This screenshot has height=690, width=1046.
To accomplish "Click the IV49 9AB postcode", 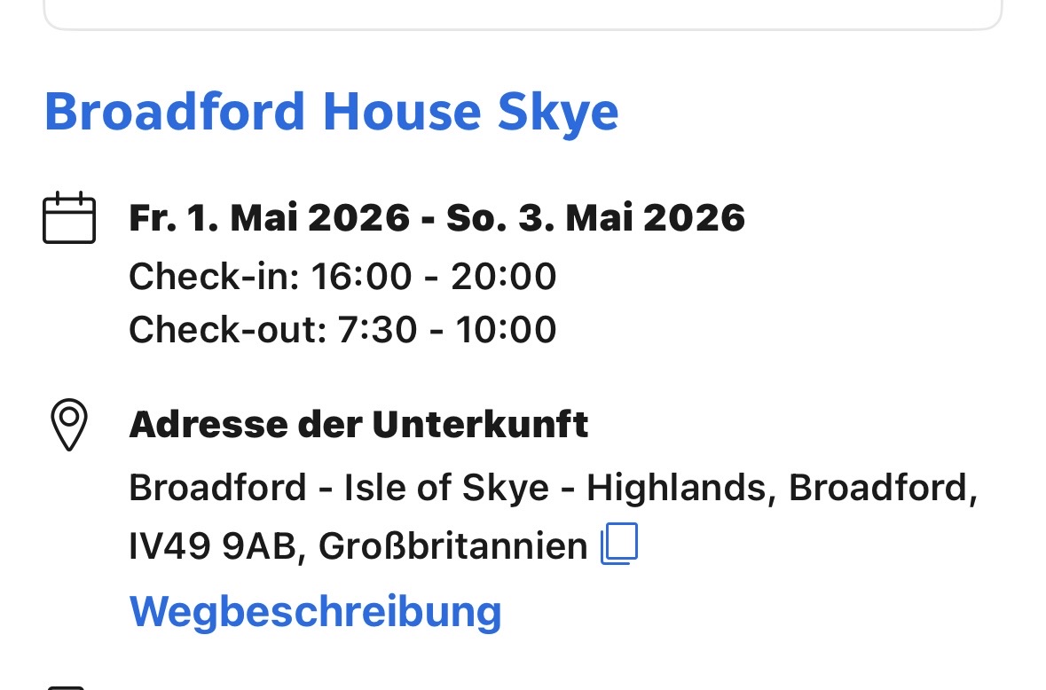I will coord(212,546).
